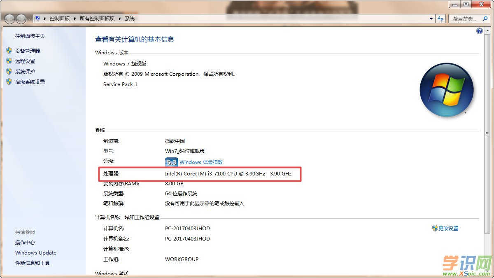This screenshot has width=494, height=278.
Task: Click the control panel icon in the address bar
Action: [x=37, y=19]
